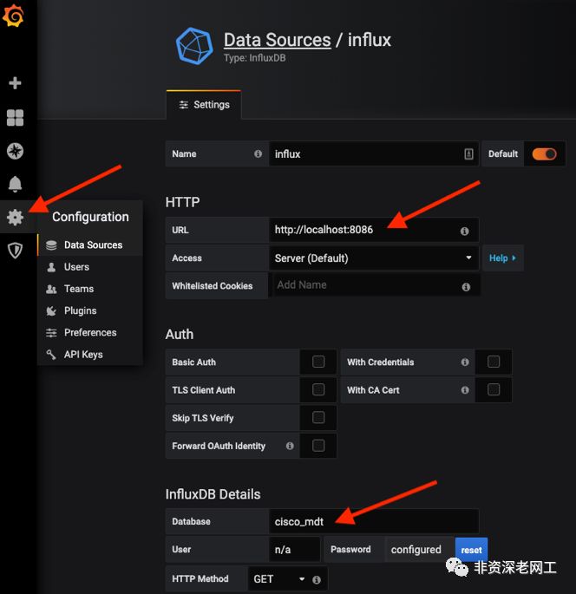
Task: Open the Dashboards grid icon
Action: click(15, 117)
